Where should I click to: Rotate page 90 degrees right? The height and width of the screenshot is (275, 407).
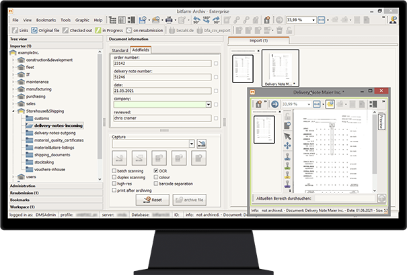tap(216, 20)
